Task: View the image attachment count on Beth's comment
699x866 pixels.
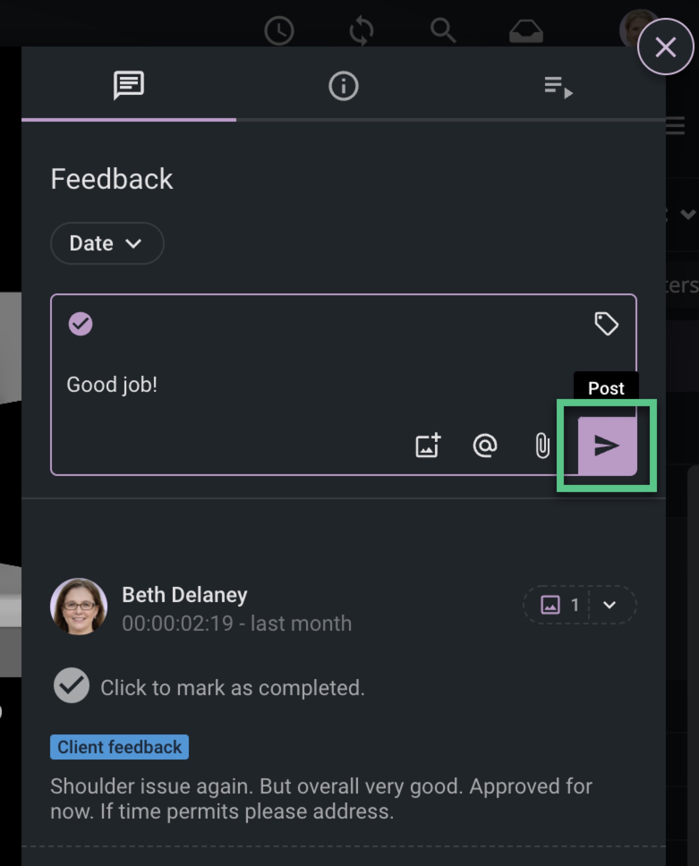Action: tap(558, 605)
